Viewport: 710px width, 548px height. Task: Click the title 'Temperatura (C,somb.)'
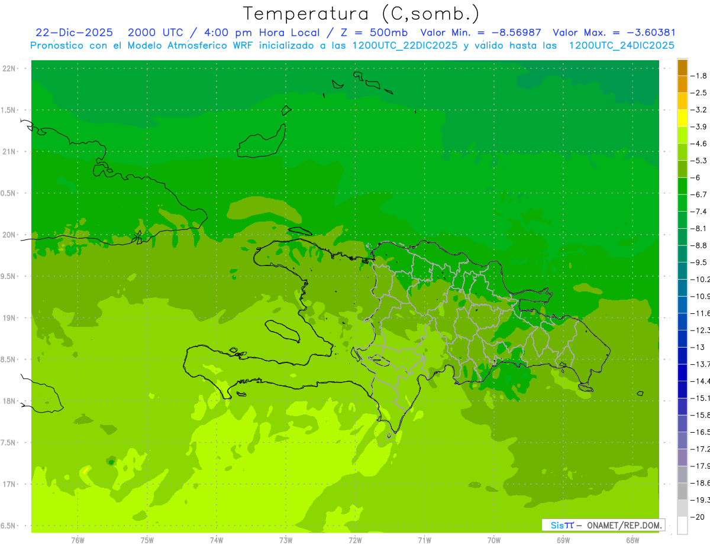point(361,14)
